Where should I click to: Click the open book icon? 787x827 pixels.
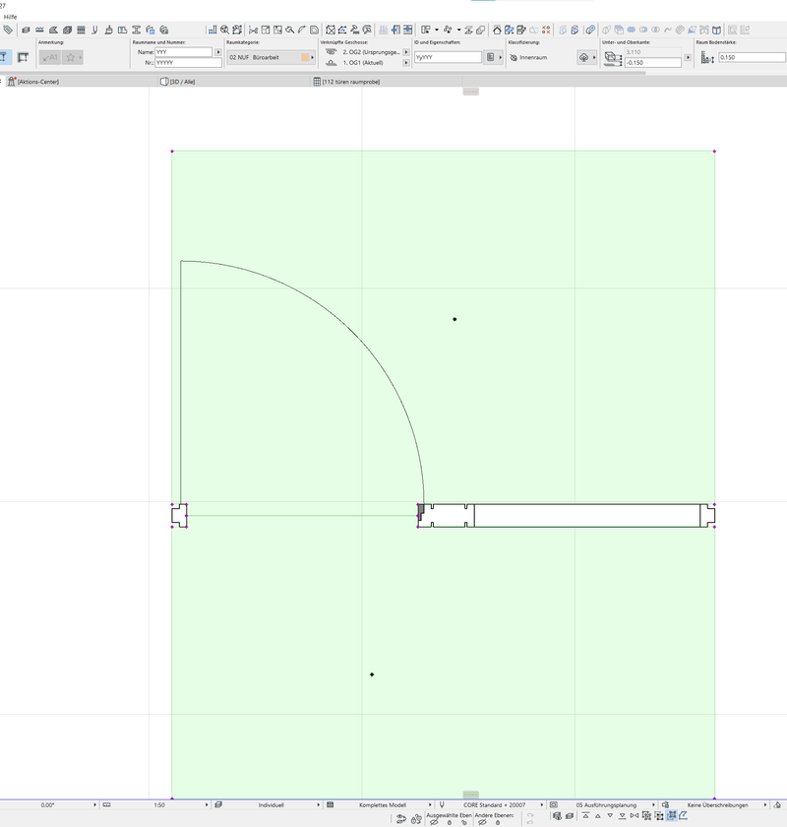717,31
